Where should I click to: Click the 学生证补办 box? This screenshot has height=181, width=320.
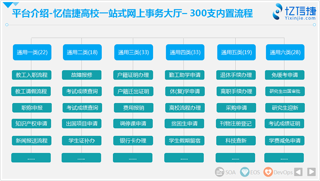click(82, 141)
